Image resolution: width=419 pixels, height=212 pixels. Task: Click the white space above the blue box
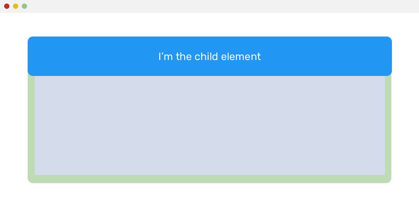pos(209,25)
